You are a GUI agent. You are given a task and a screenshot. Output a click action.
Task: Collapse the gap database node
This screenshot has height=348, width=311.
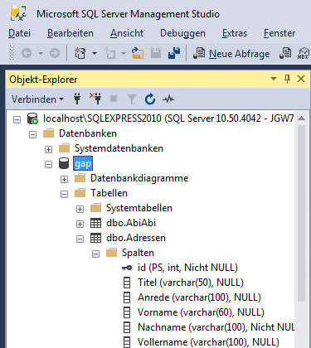pos(48,164)
